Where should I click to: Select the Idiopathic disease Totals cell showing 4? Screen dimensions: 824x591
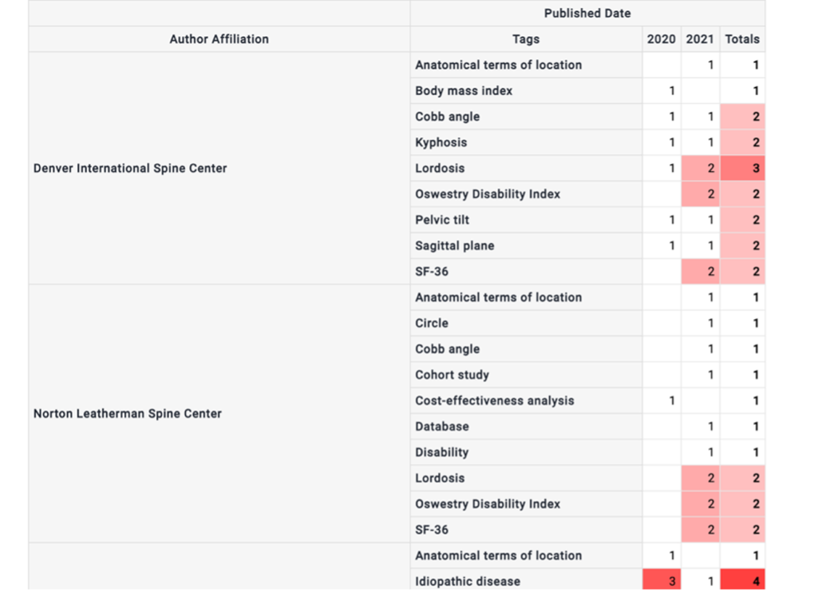[x=742, y=581]
